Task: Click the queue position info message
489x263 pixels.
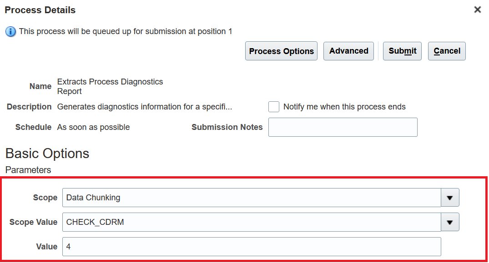Action: (x=126, y=31)
